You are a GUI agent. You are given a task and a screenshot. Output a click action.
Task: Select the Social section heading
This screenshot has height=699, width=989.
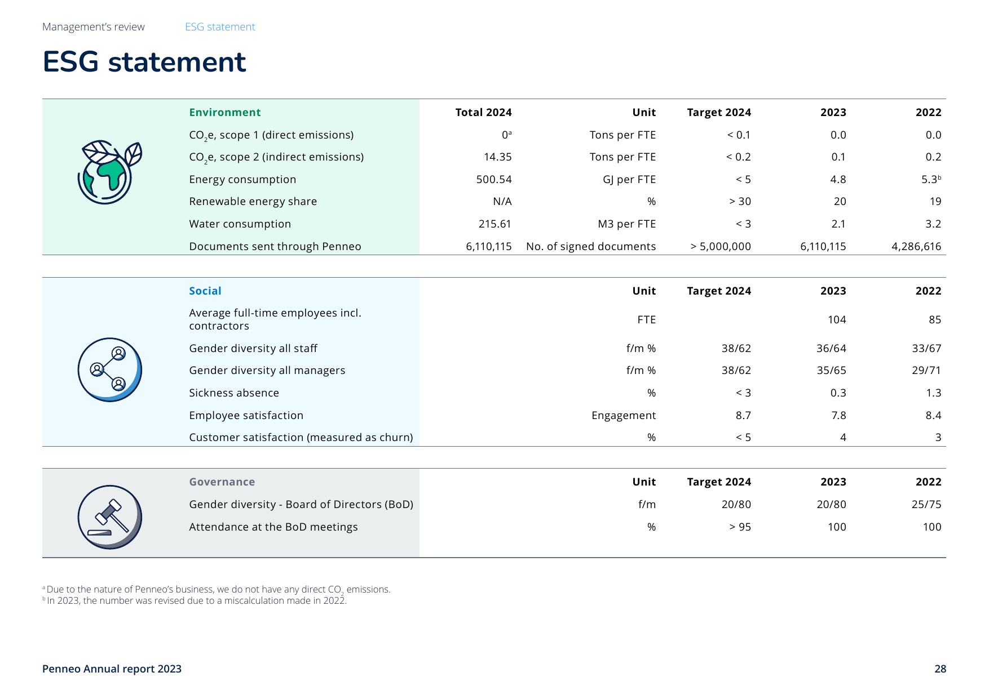[205, 291]
